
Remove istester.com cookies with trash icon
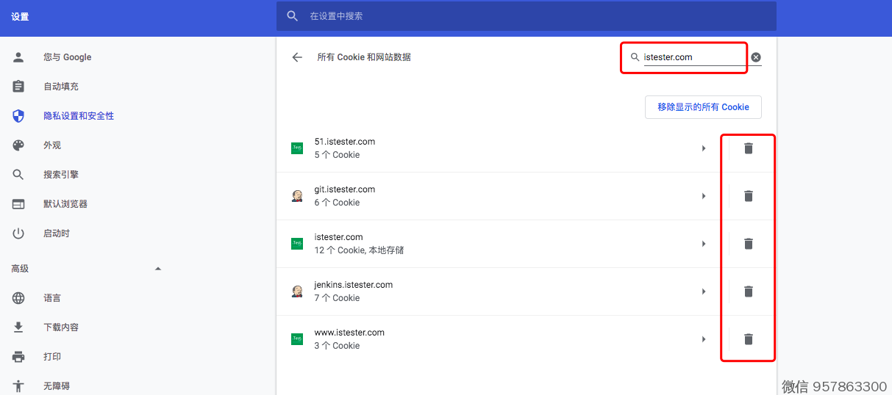748,244
